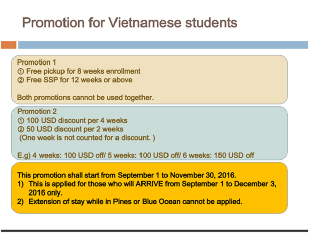Click the promotion shall start from September 1 sentence

(x=126, y=175)
